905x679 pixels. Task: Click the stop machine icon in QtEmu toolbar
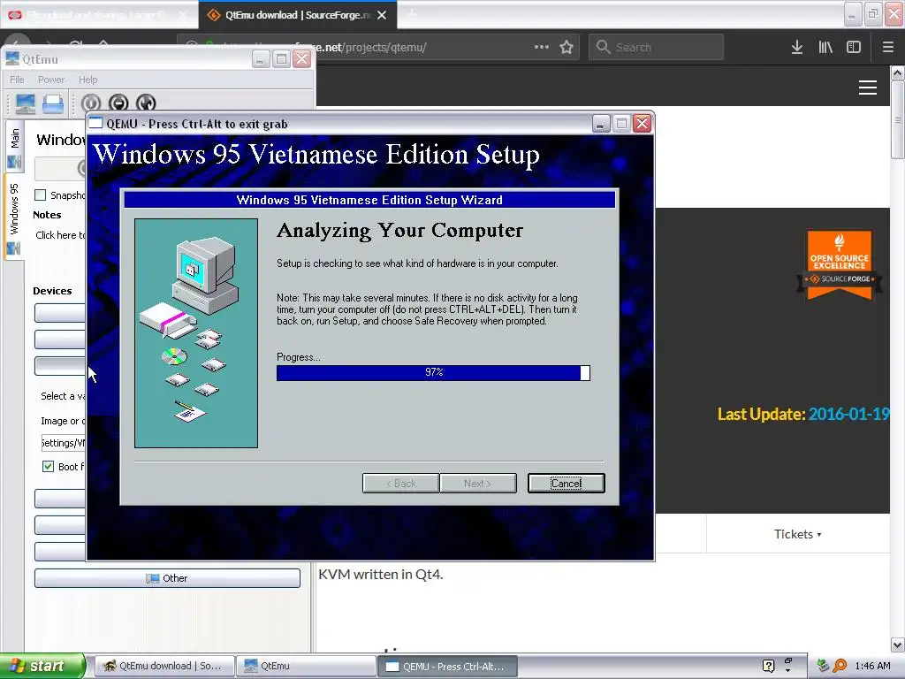tap(118, 103)
